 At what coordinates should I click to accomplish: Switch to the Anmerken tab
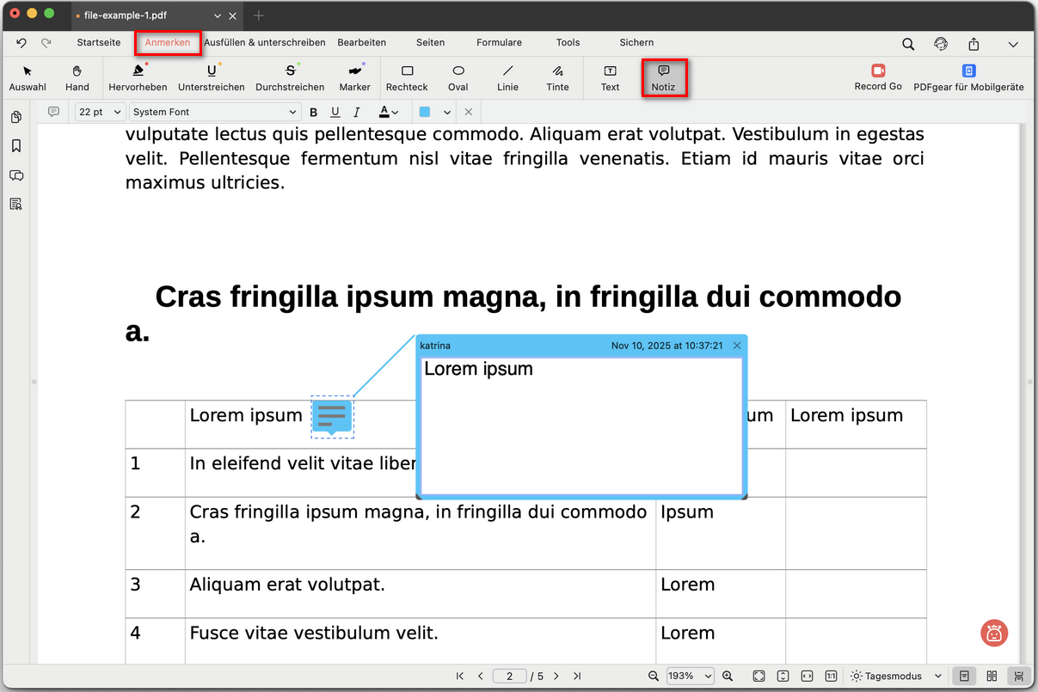(x=168, y=42)
